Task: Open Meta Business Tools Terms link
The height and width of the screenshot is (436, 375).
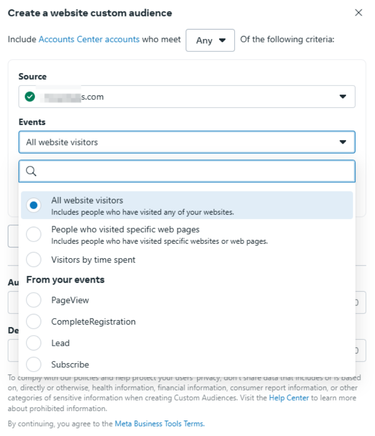Action: [x=159, y=423]
